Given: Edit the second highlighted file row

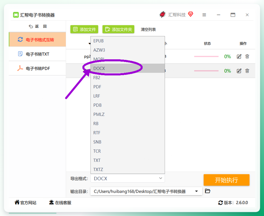Looking at the screenshot, I should (x=239, y=71).
